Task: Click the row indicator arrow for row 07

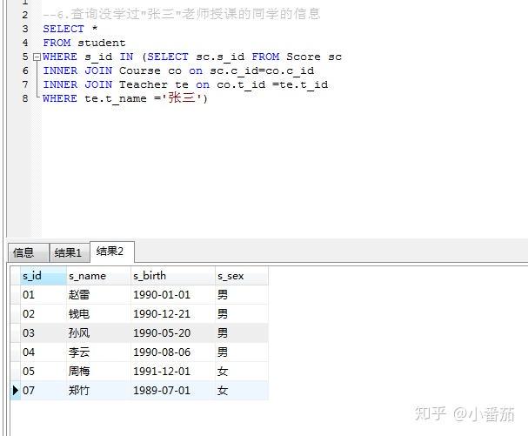Action: point(16,391)
